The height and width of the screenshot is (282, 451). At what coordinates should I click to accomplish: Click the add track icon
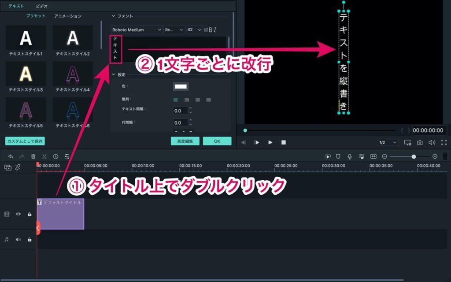point(8,167)
